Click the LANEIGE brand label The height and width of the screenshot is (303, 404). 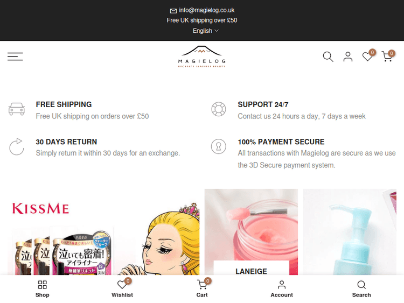click(x=251, y=271)
